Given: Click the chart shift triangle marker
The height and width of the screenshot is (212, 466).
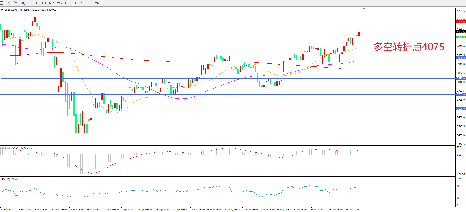Looking at the screenshot, I should tap(364, 9).
